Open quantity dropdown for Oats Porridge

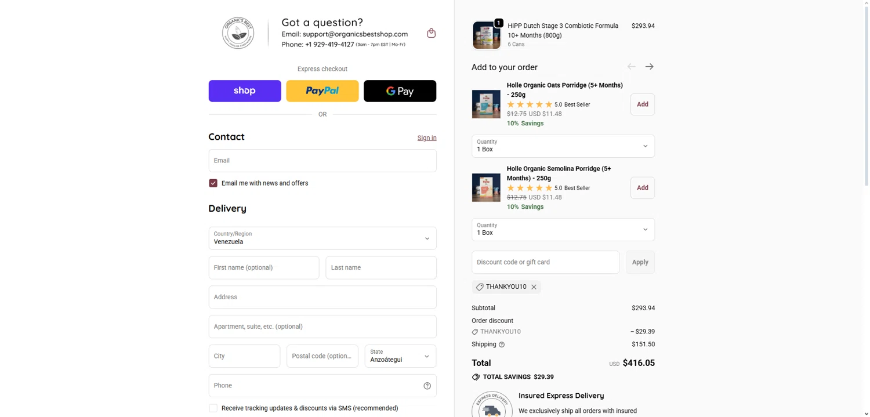563,146
